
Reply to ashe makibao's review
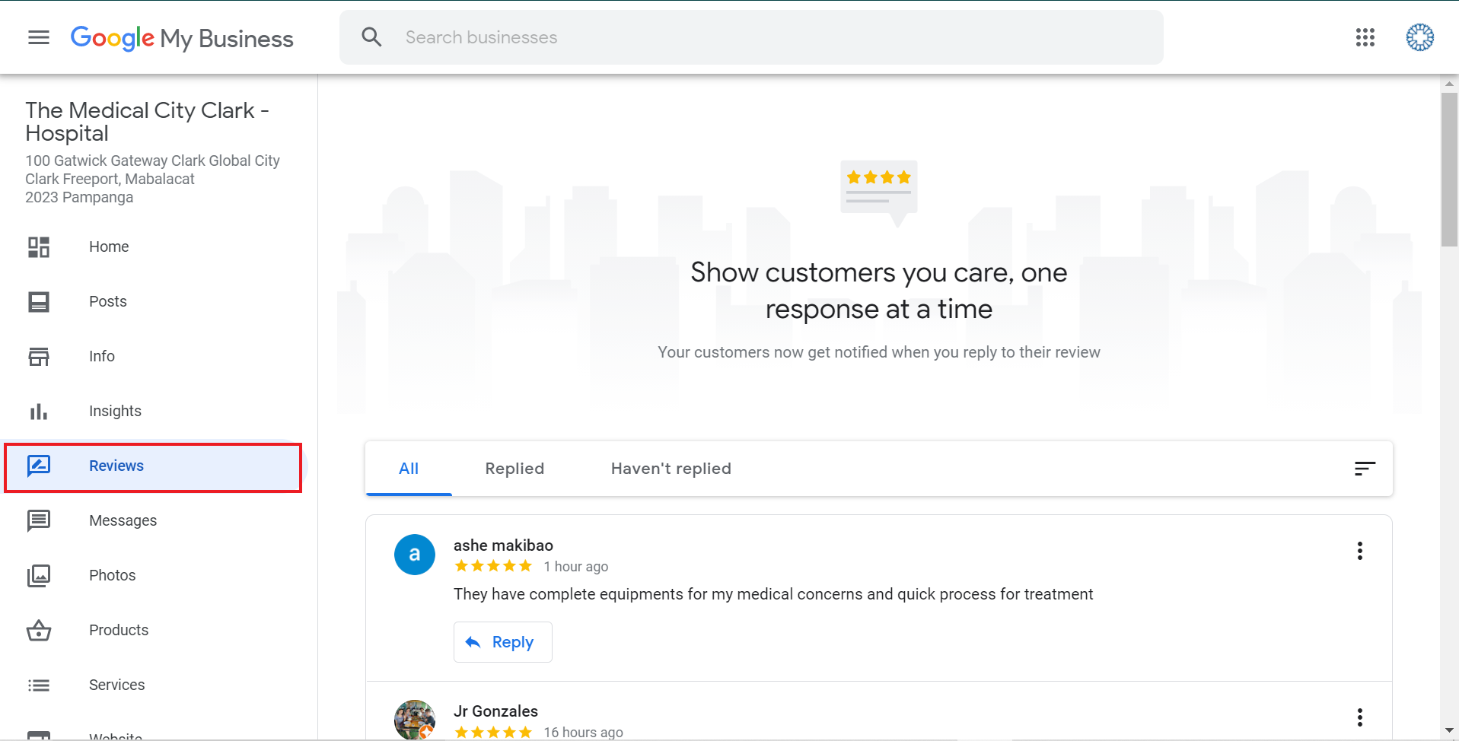(x=502, y=642)
